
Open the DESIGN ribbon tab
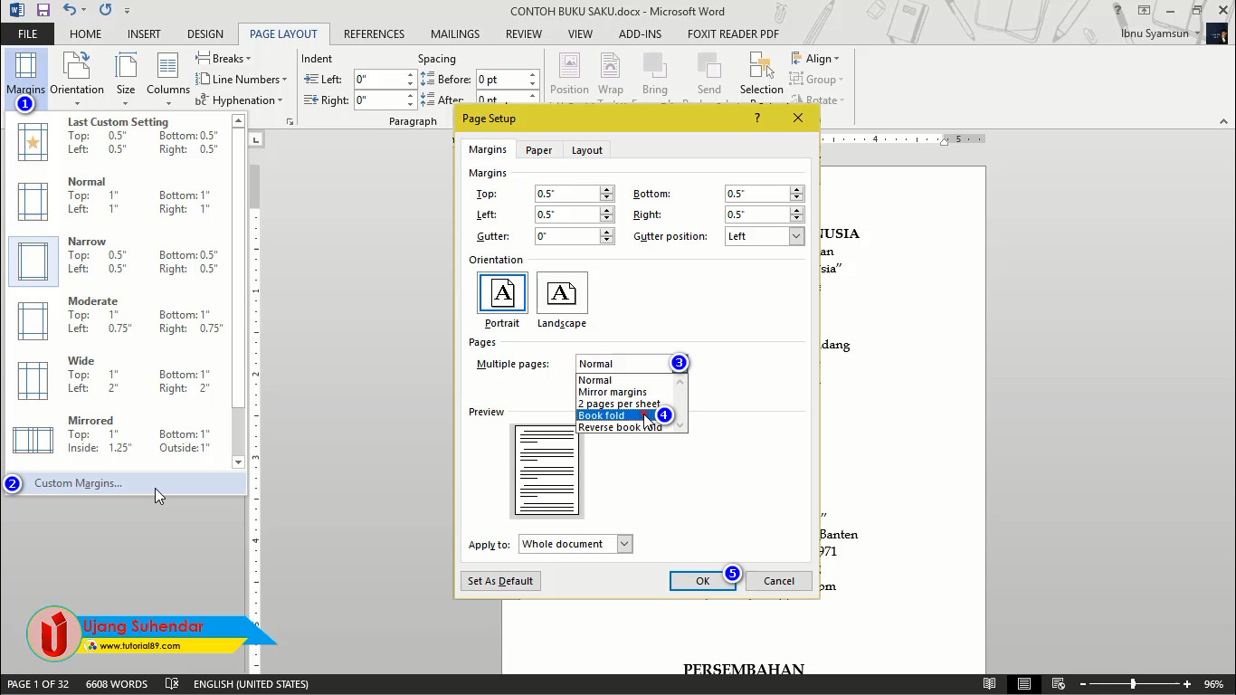[205, 34]
